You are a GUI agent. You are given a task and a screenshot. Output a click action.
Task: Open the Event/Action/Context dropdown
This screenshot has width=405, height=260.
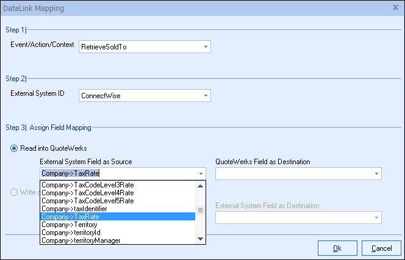pyautogui.click(x=206, y=46)
